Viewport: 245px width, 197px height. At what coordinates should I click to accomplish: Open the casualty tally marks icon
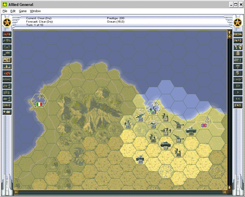click(x=238, y=60)
